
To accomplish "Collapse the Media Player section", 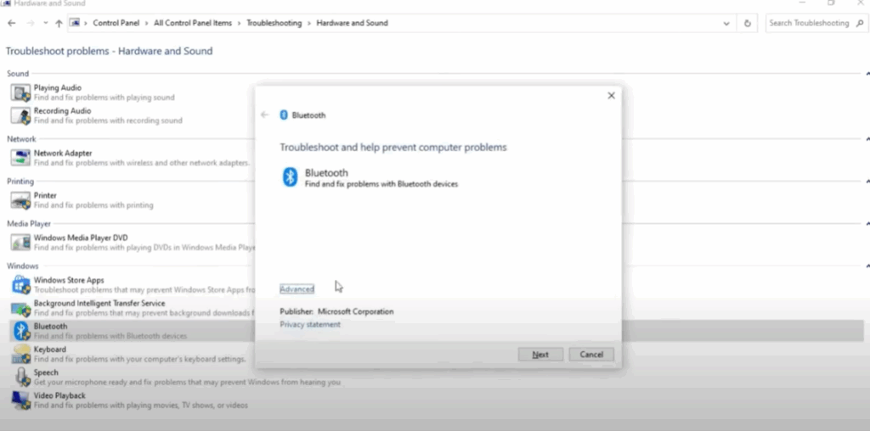I will tap(867, 224).
